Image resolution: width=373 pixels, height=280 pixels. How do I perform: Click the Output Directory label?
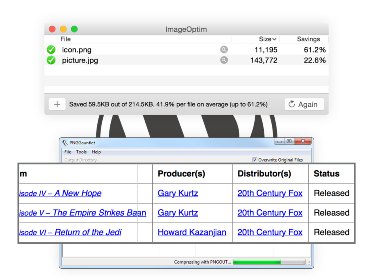coord(81,160)
